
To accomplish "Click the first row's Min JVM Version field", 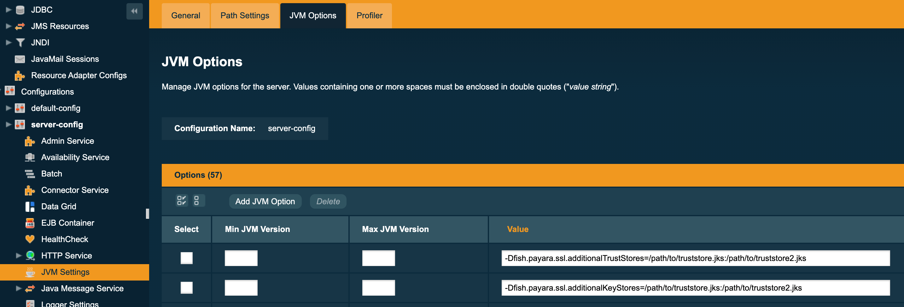I will point(241,258).
